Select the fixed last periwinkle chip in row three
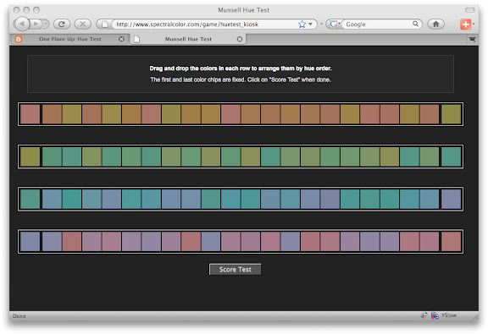488x334 pixels. point(451,200)
